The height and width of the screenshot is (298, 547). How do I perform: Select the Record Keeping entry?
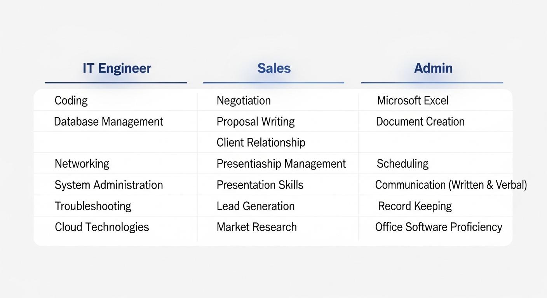415,206
